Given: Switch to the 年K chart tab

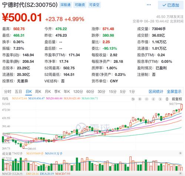Looking at the screenshot, I should point(67,92).
